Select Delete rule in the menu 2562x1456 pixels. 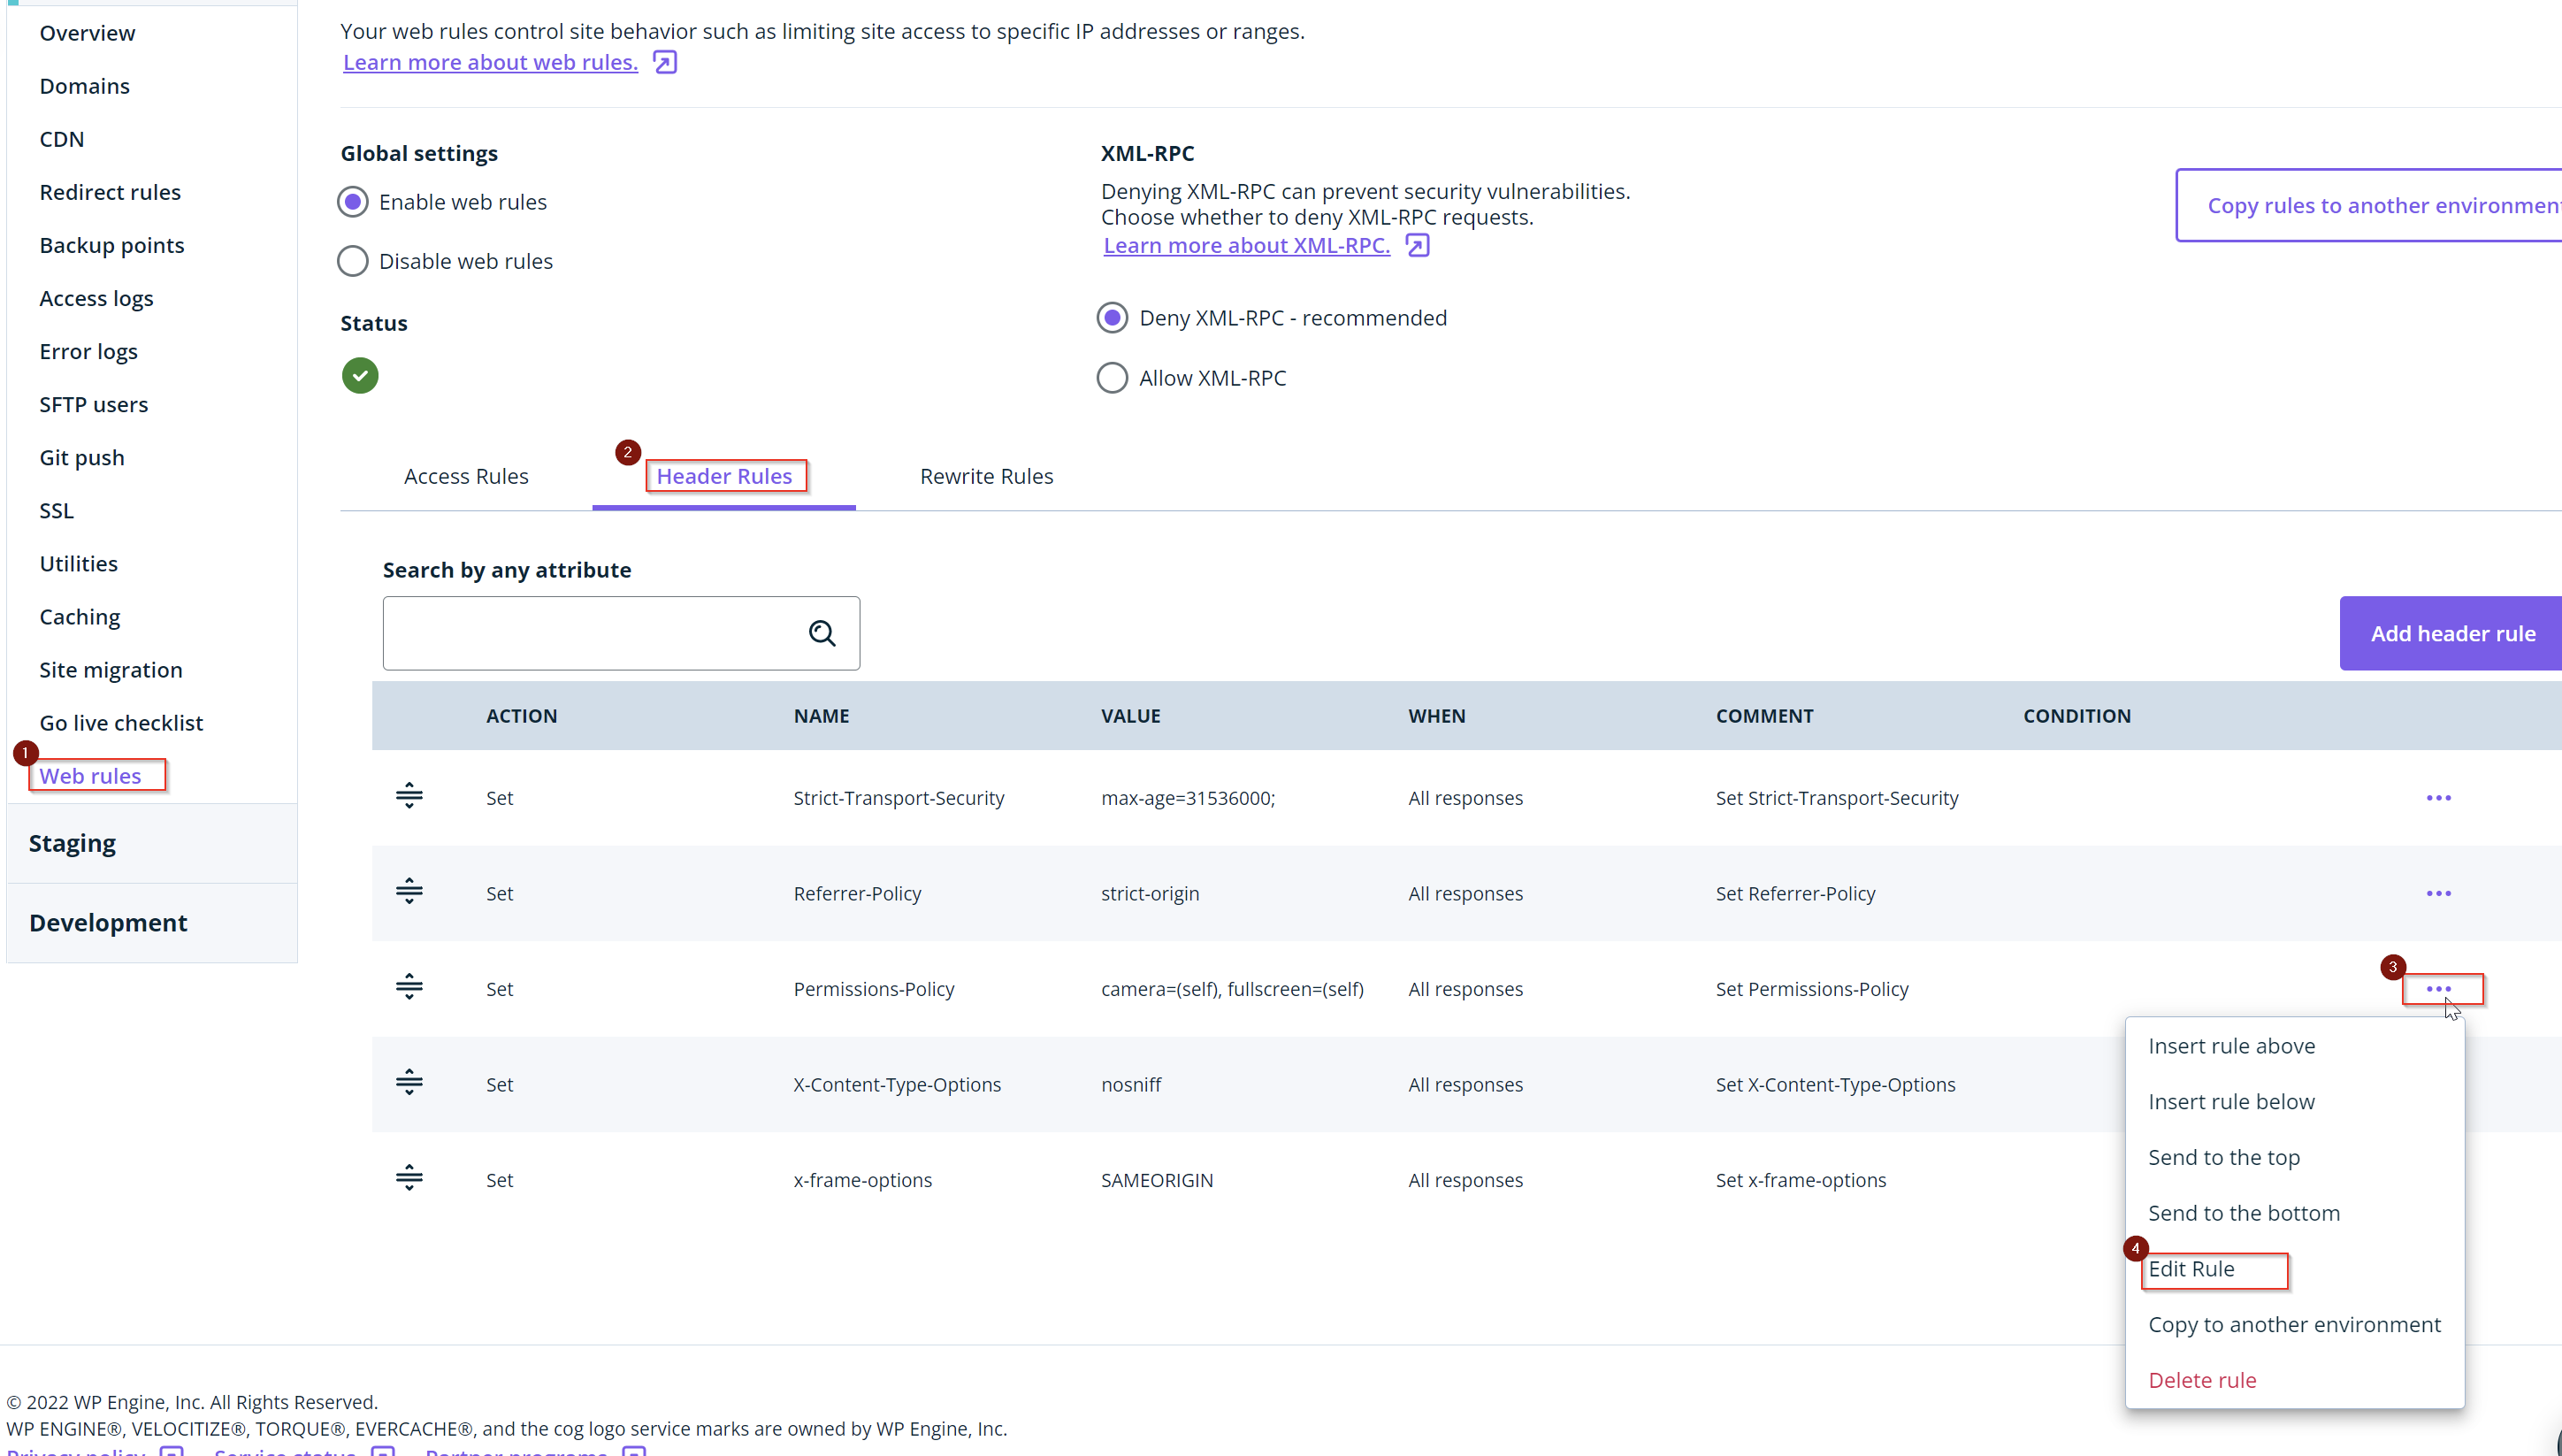click(x=2202, y=1380)
